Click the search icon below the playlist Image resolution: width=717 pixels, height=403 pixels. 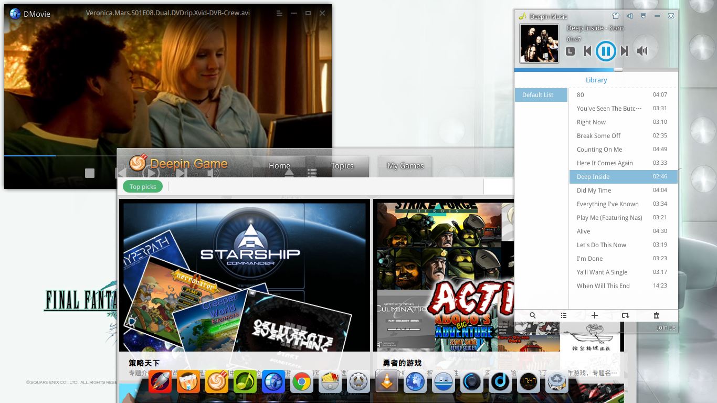point(533,315)
